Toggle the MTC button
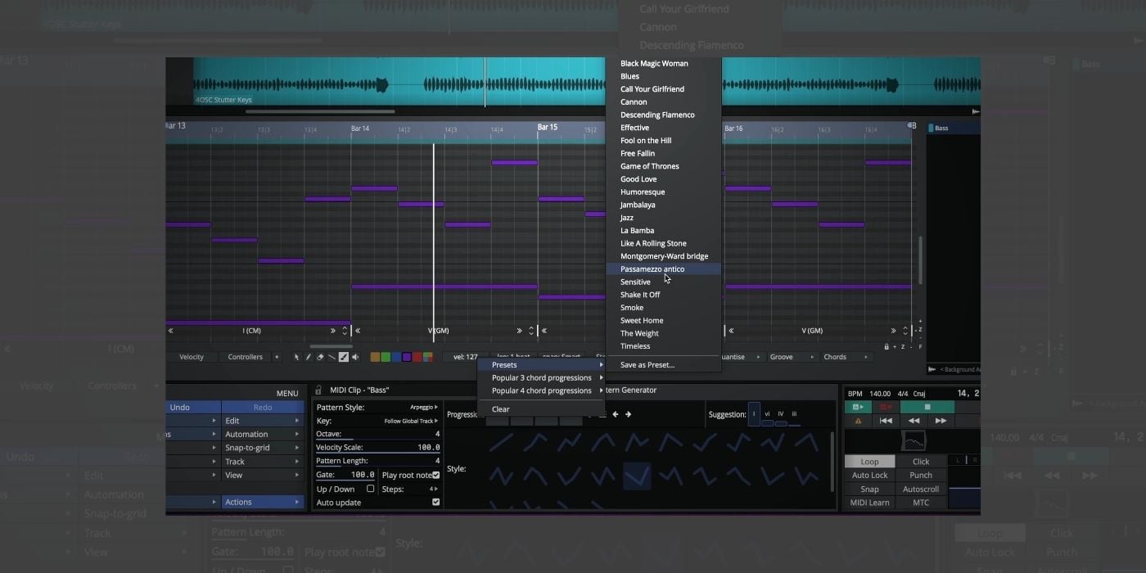This screenshot has height=573, width=1146. click(x=921, y=503)
